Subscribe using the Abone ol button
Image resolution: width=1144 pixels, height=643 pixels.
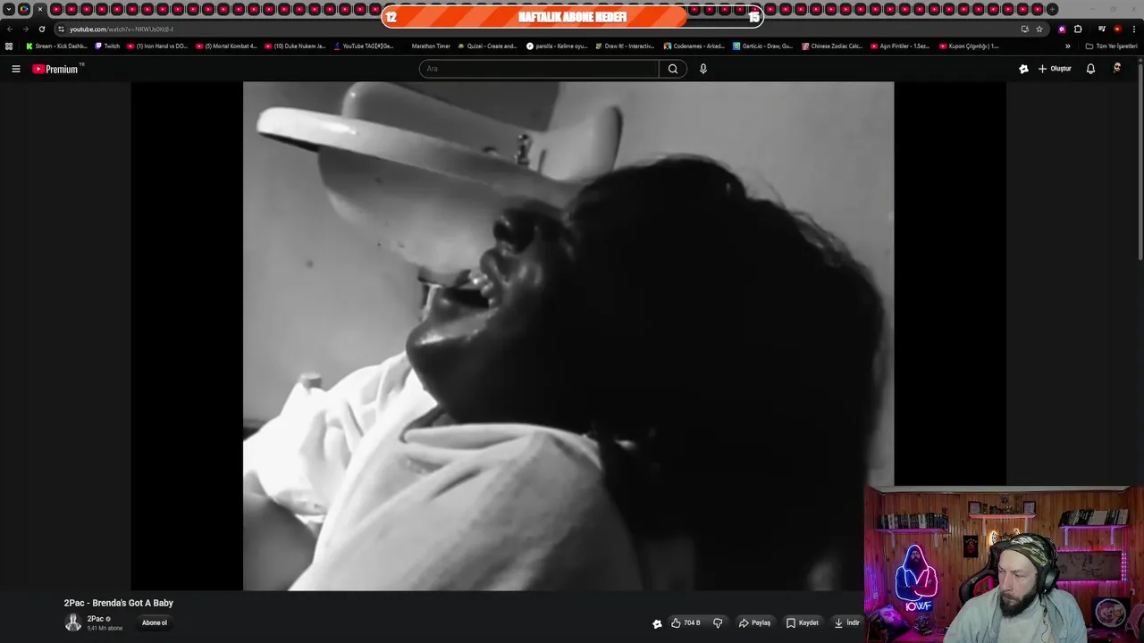[155, 623]
